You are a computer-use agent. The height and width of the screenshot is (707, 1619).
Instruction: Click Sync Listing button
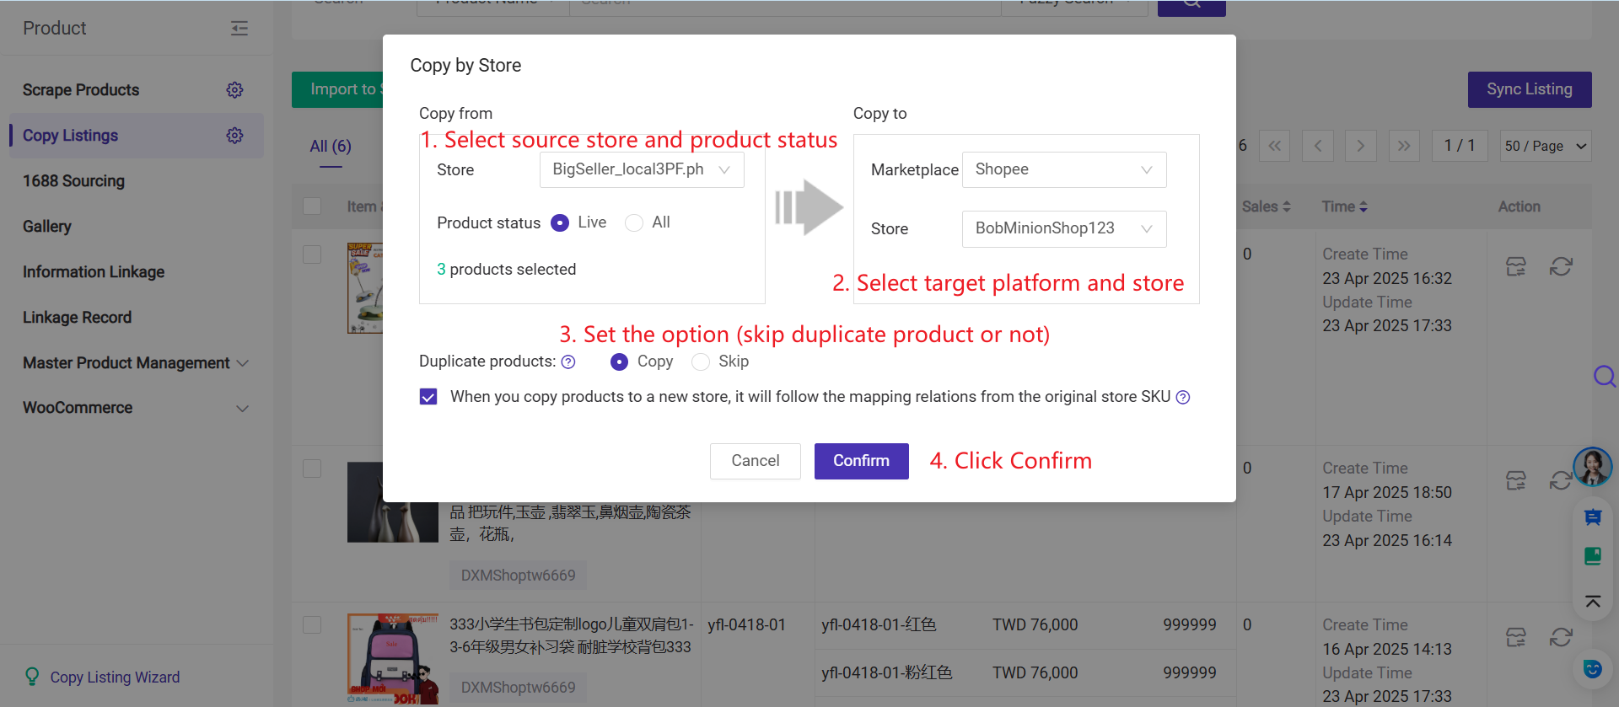point(1529,89)
